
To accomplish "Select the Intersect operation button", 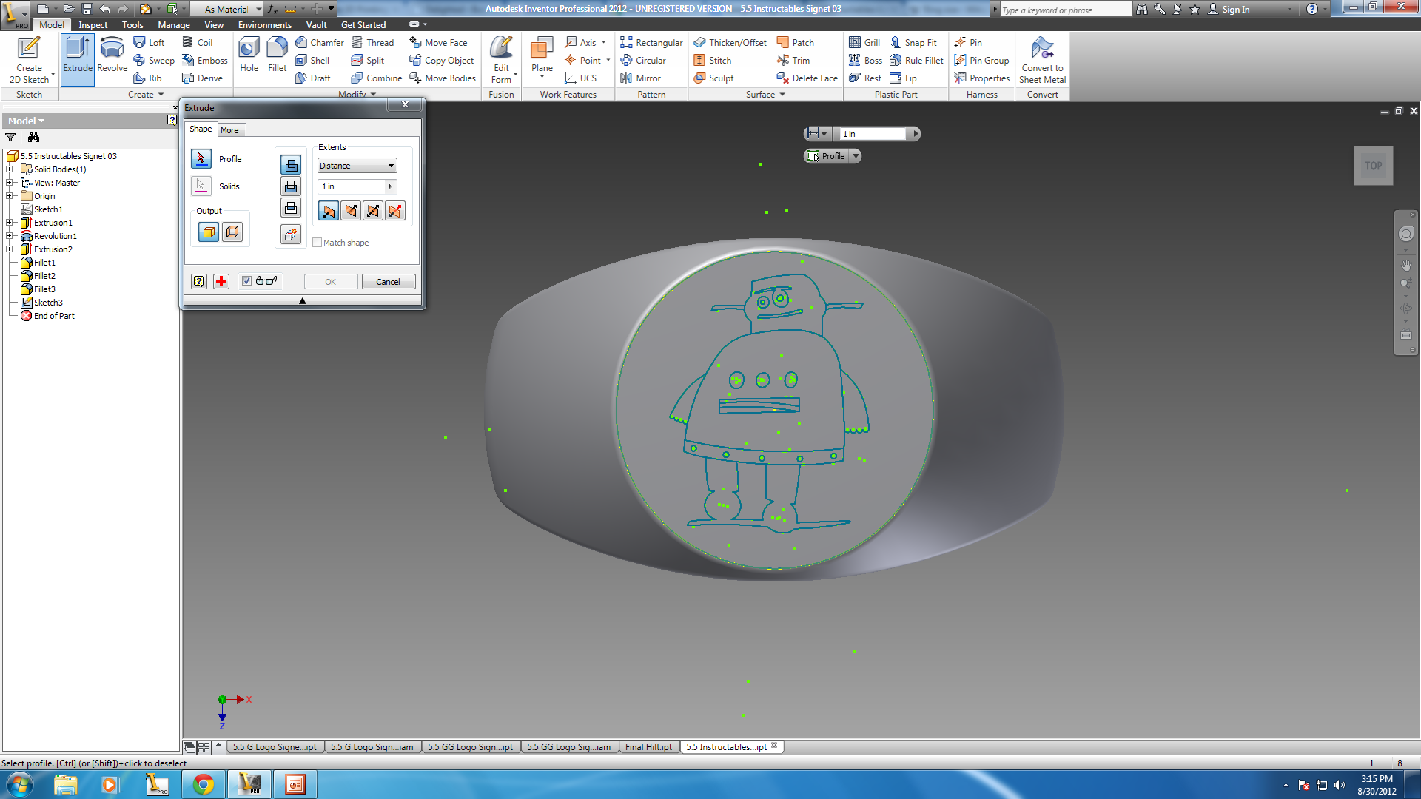I will click(x=291, y=208).
